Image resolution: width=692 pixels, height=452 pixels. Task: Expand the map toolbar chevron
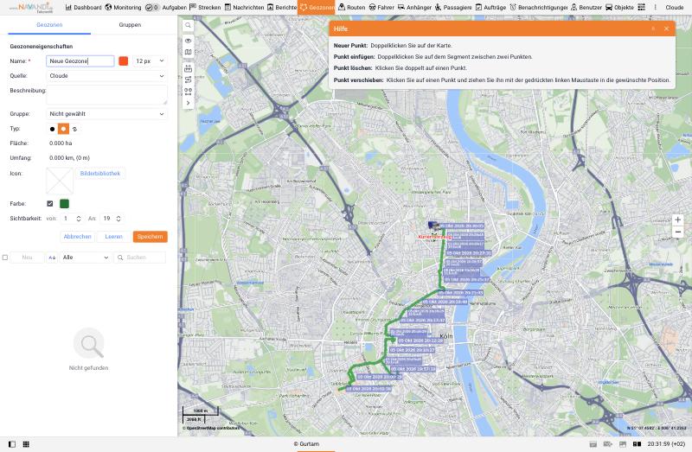(188, 103)
